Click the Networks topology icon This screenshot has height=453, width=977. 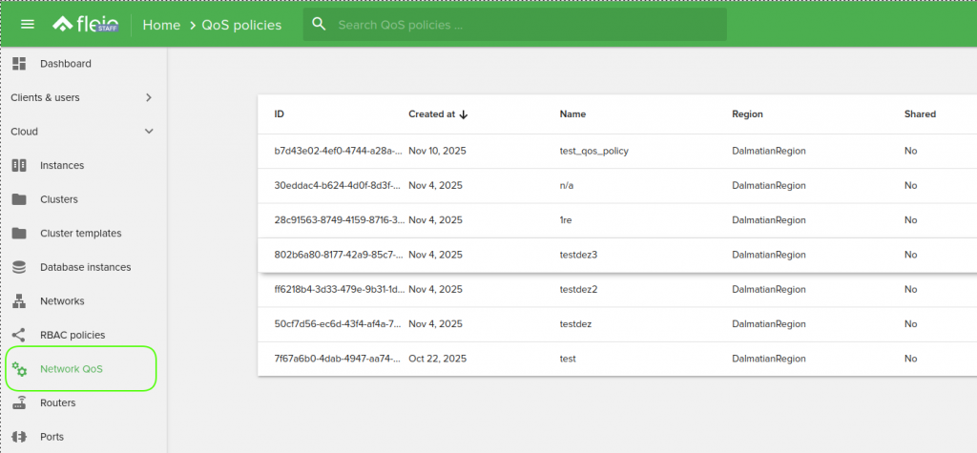(19, 301)
